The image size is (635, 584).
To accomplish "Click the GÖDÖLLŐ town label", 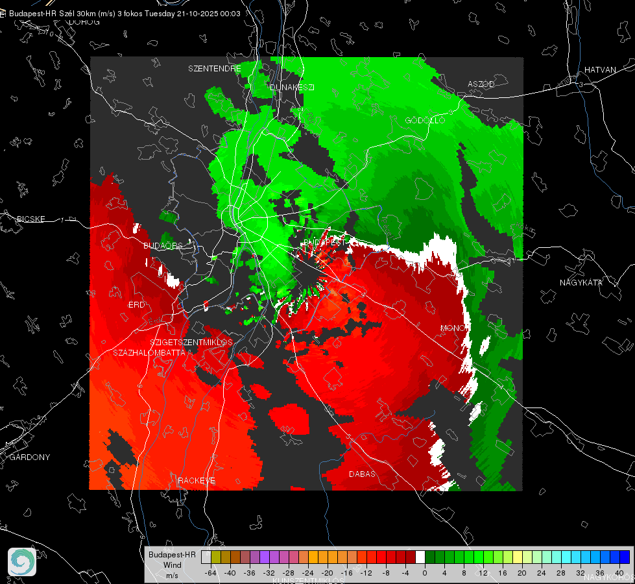I will 425,120.
